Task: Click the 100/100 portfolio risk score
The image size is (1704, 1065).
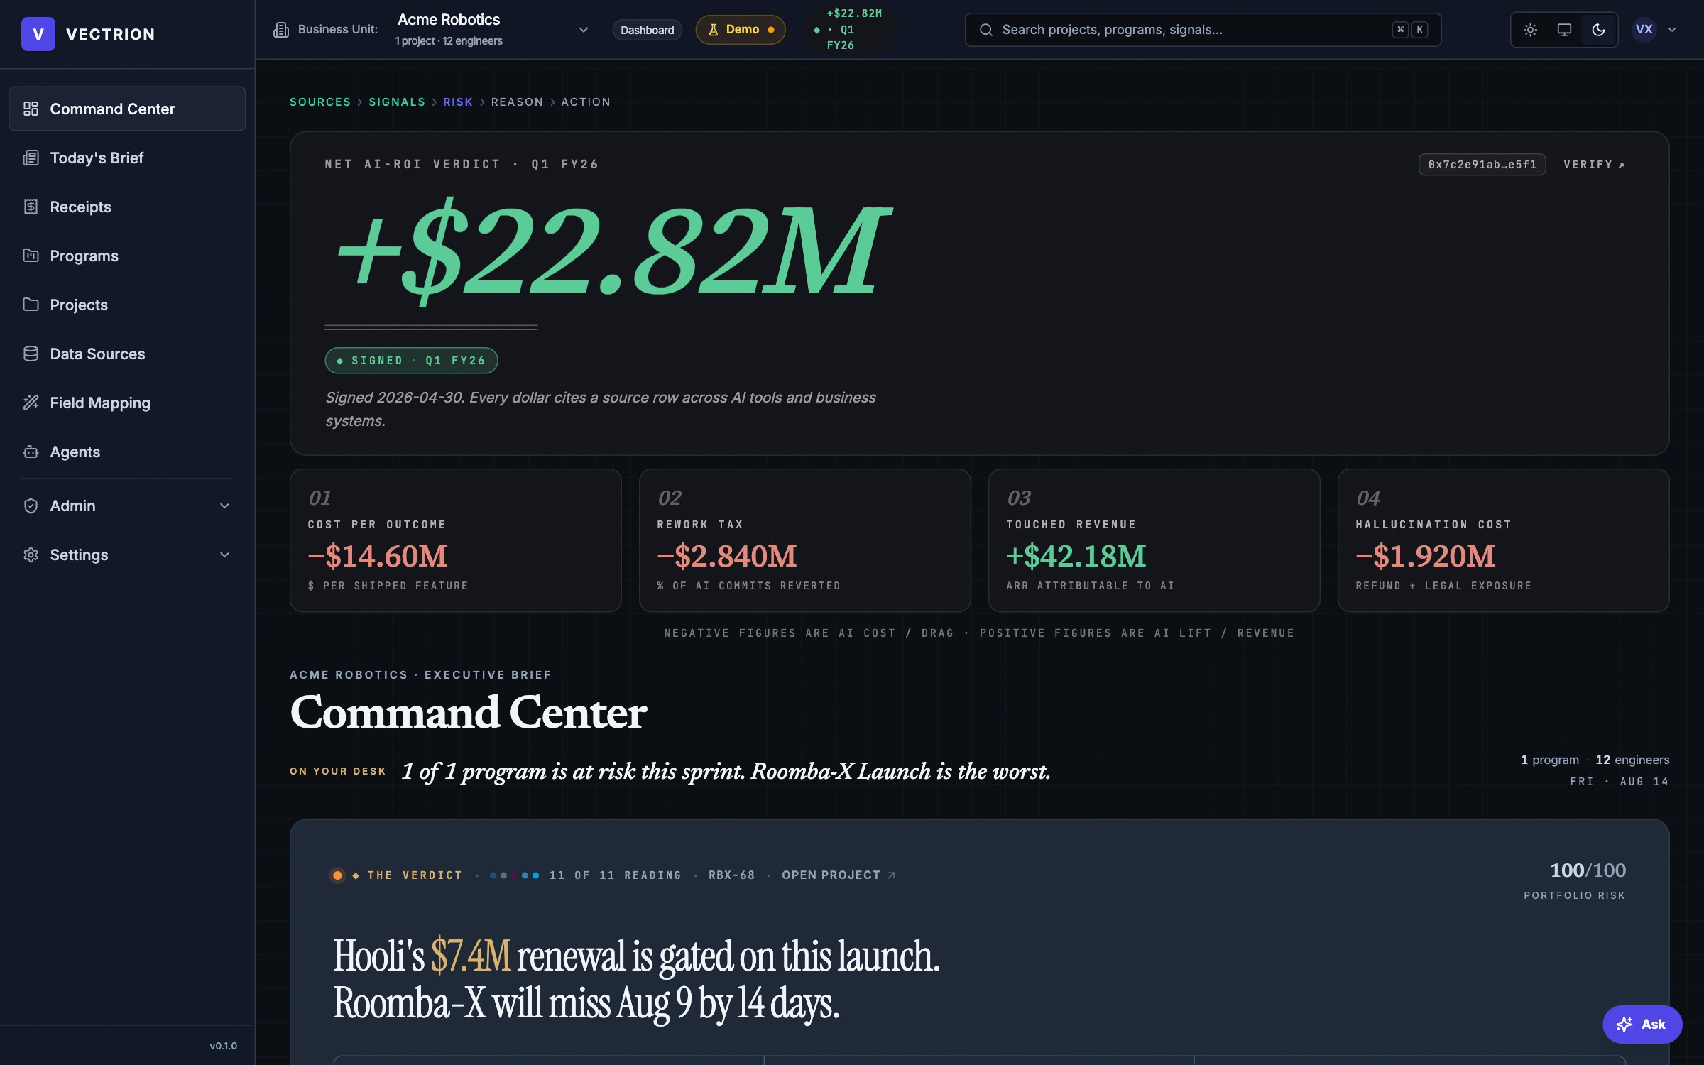Action: coord(1588,870)
